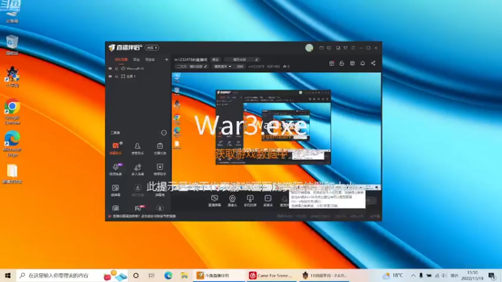
Task: Open the 房管助手 person tool
Action: pyautogui.click(x=137, y=149)
